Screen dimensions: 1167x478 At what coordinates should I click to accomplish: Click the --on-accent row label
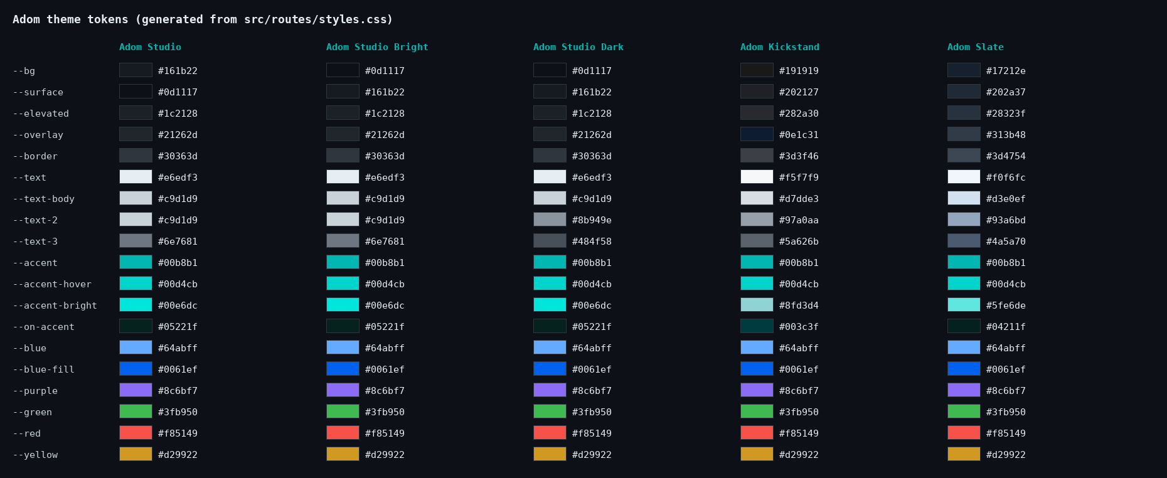[x=43, y=327]
